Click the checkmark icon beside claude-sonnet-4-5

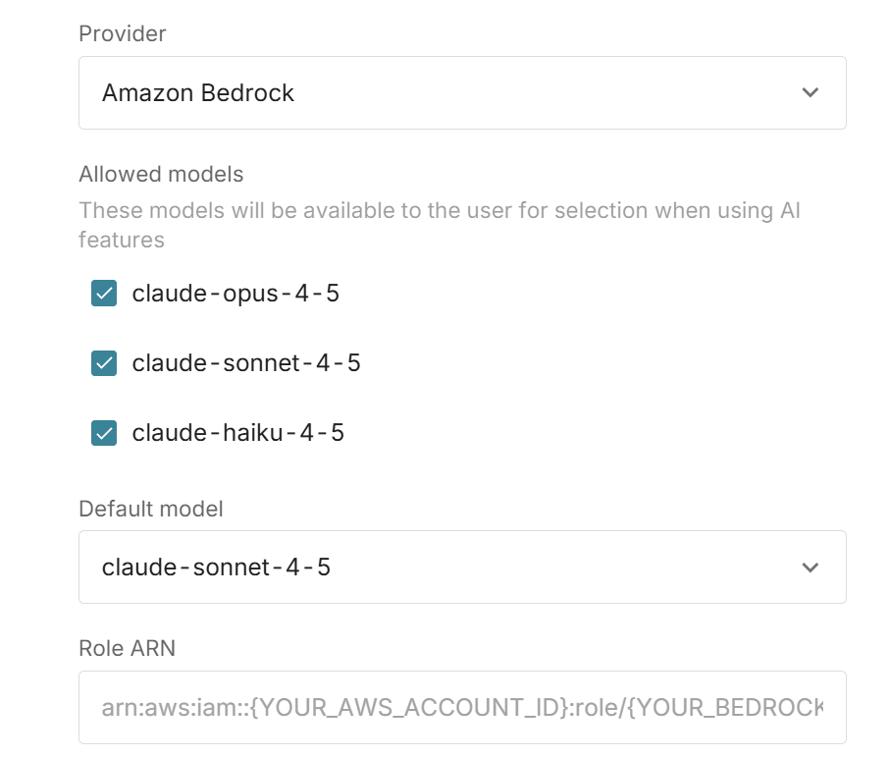[104, 363]
